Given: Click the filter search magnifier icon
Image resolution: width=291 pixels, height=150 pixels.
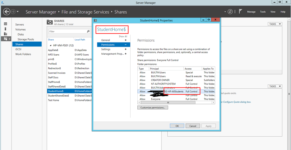Looking at the screenshot, I should pos(88,31).
